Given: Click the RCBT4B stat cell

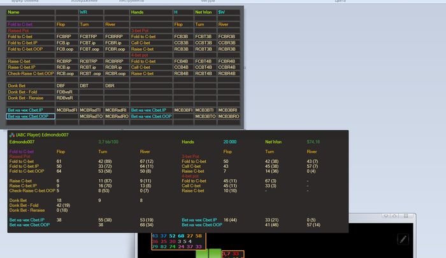Looking at the screenshot, I should tap(205, 74).
